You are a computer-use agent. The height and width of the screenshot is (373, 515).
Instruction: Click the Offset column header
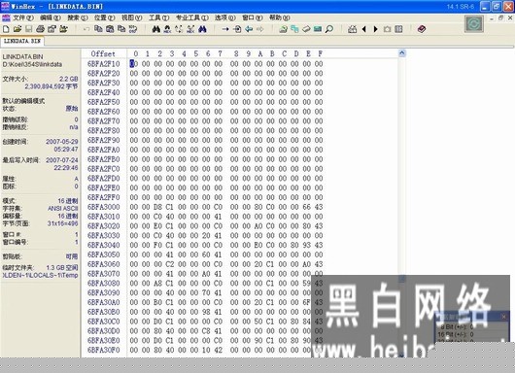coord(103,53)
